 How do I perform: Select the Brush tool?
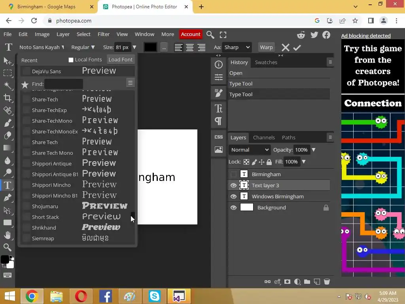8,123
